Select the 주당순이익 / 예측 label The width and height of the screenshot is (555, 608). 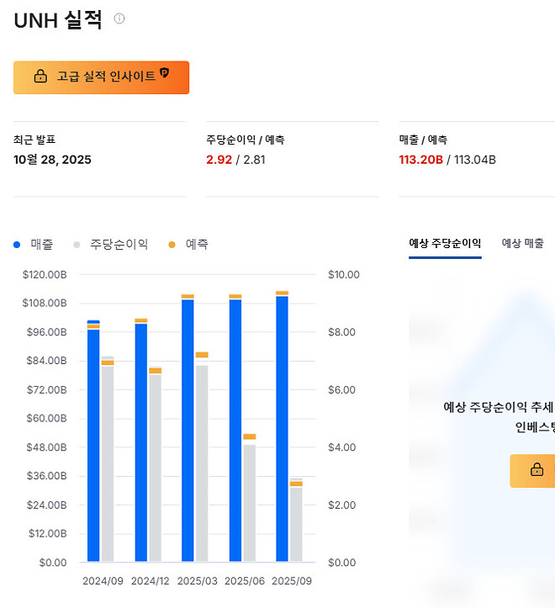tap(246, 140)
